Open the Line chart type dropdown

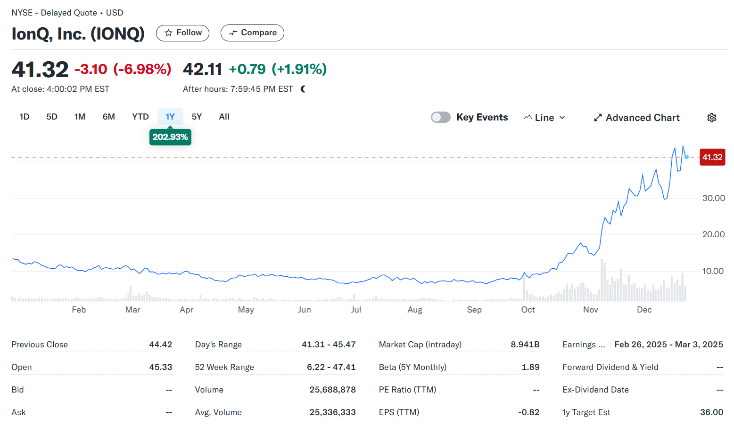pyautogui.click(x=544, y=118)
